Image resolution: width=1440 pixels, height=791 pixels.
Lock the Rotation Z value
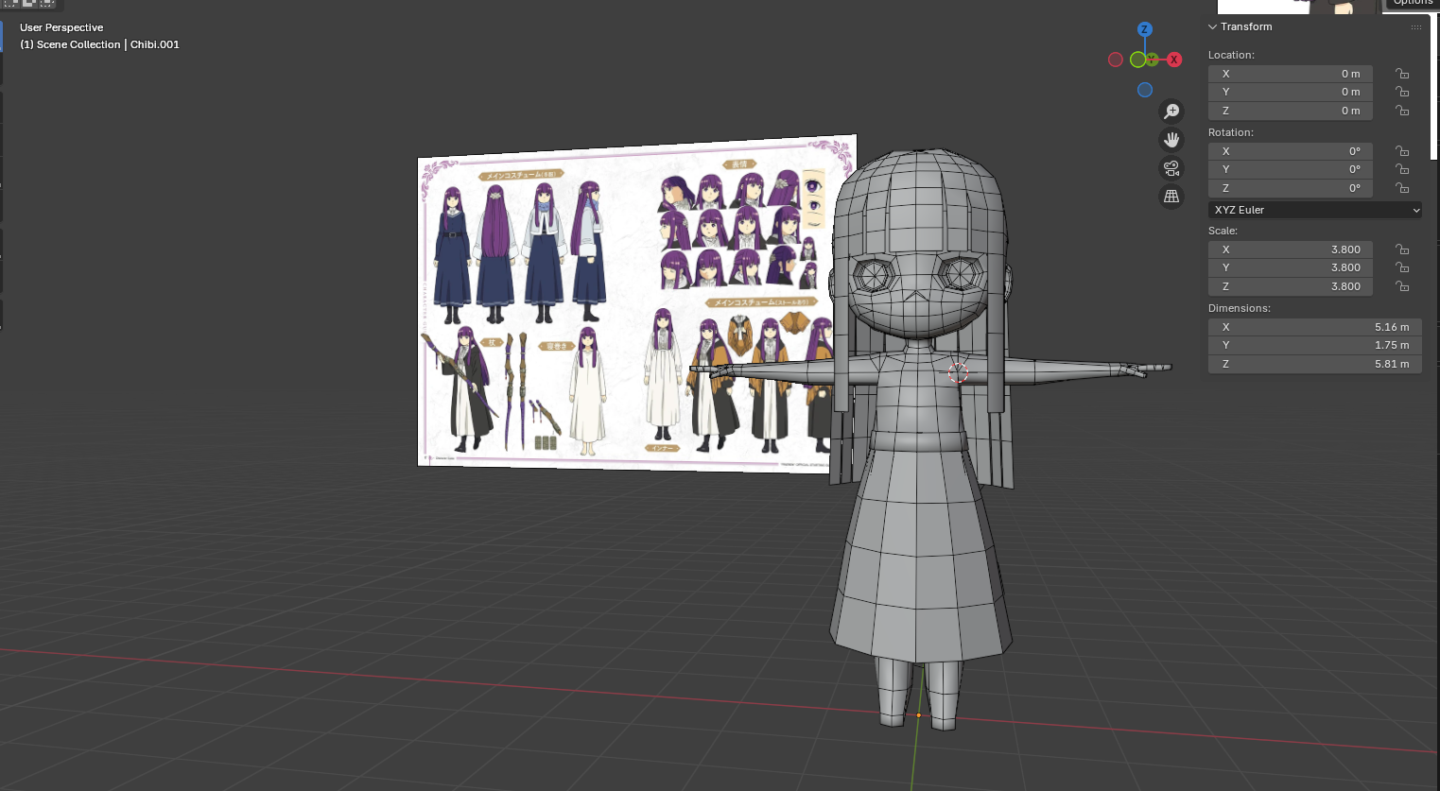pyautogui.click(x=1402, y=188)
